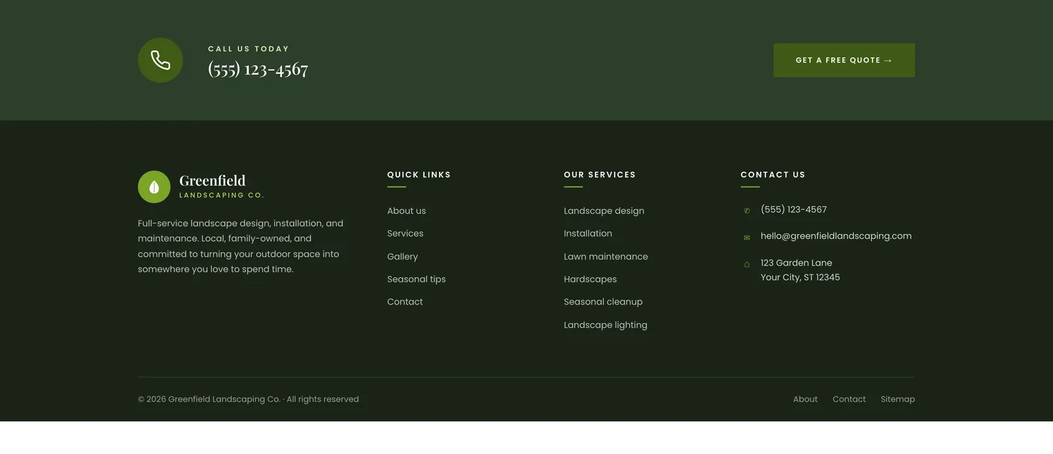Click the house icon beside 123 Garden Lane
1053x454 pixels.
point(747,265)
